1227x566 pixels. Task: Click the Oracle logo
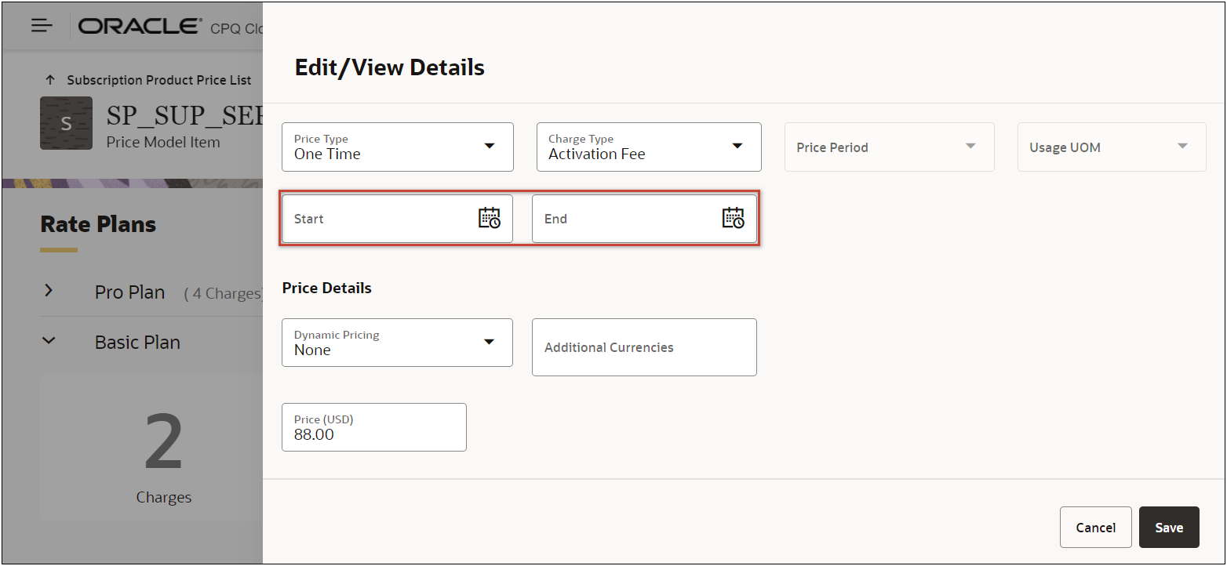pyautogui.click(x=140, y=26)
